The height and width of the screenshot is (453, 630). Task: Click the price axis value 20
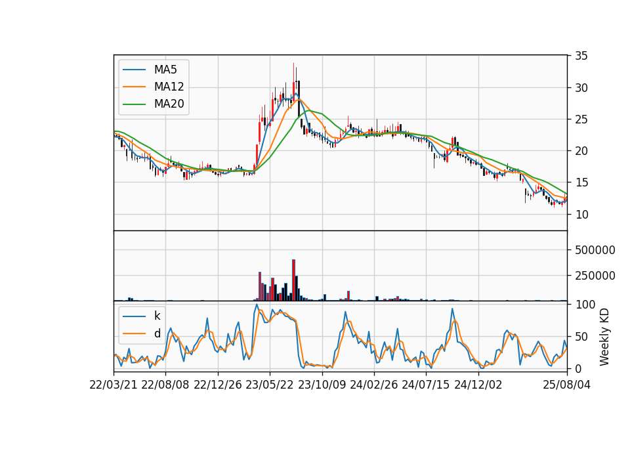tap(581, 151)
